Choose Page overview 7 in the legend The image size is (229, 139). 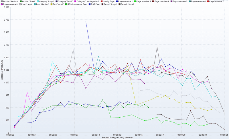click(216, 1)
